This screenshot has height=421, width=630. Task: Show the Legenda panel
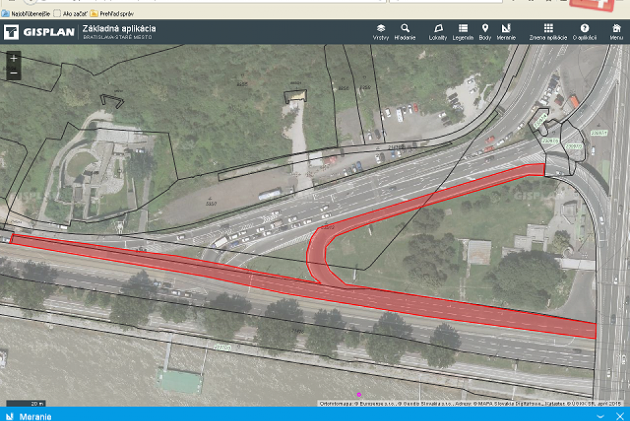463,32
